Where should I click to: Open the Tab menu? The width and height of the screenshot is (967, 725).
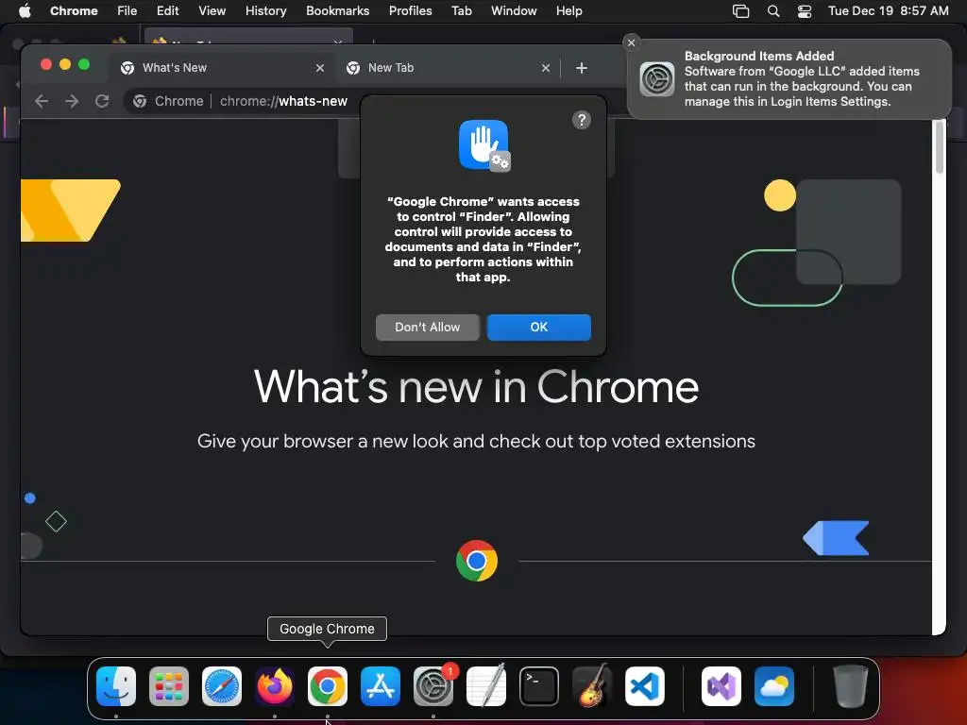pos(461,11)
